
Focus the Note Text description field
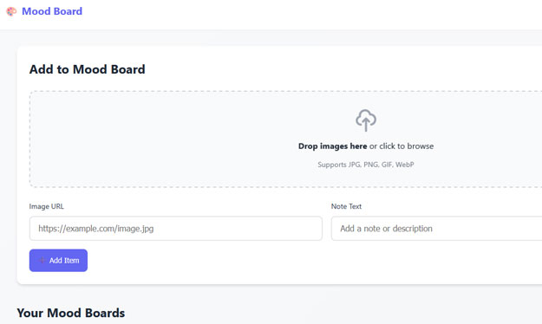click(x=436, y=229)
